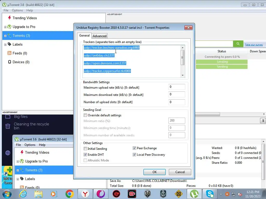266x199 pixels.
Task: Open the Options menu in main µTorrent window
Action: click(17, 10)
